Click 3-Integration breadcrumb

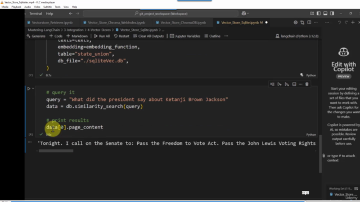74,30
